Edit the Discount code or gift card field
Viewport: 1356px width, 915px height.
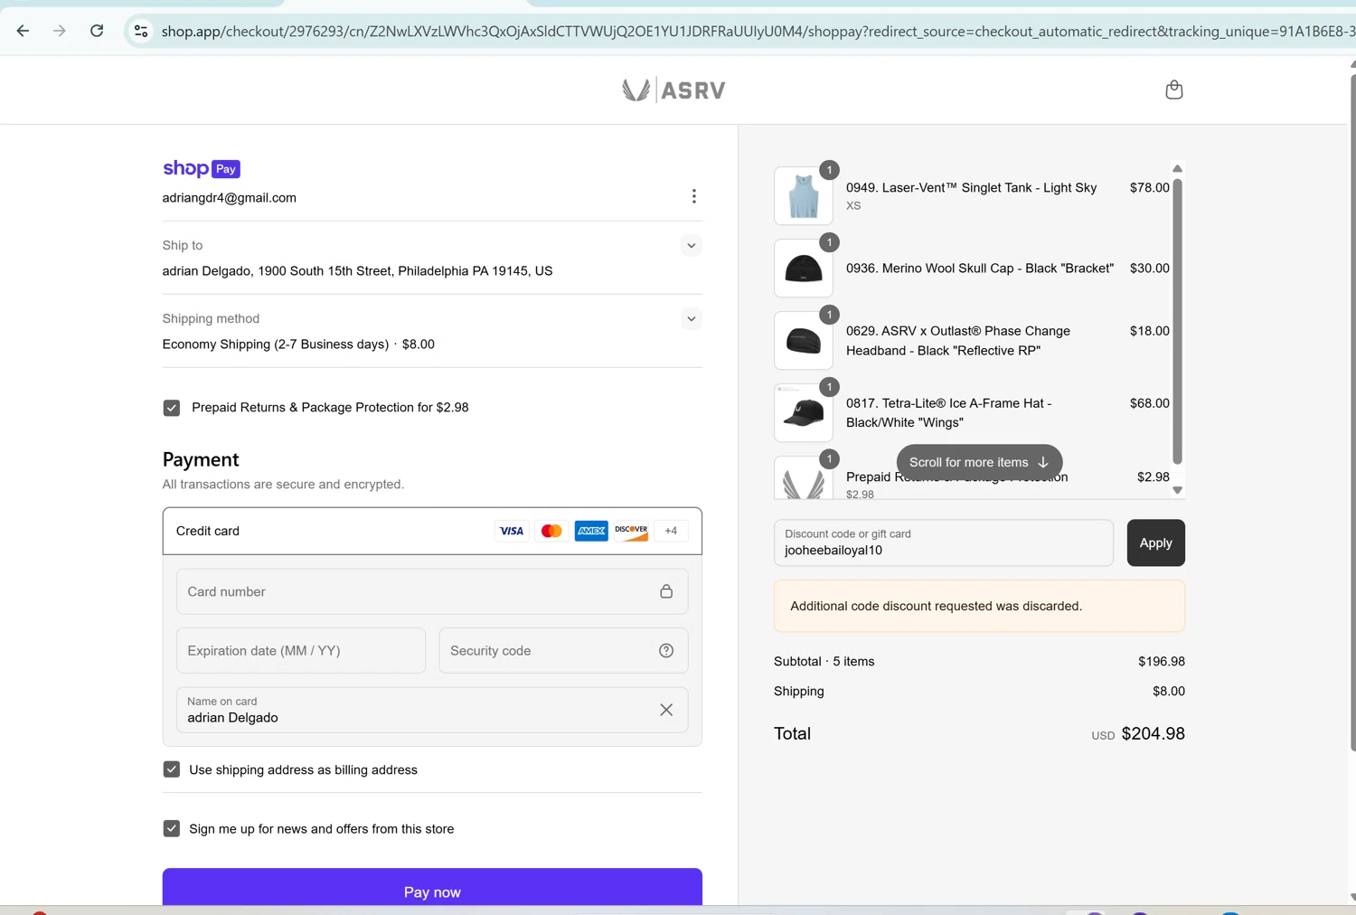coord(944,542)
